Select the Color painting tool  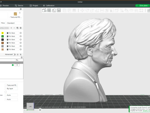127,10
